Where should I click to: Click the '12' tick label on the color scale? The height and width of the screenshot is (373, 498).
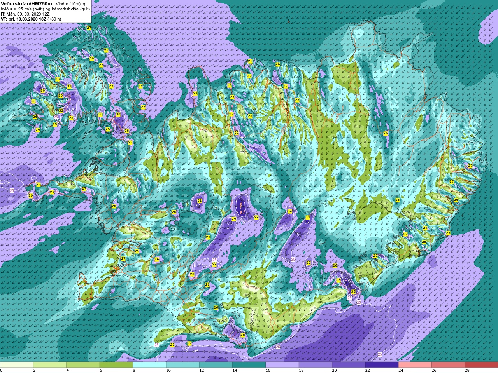coord(202,370)
